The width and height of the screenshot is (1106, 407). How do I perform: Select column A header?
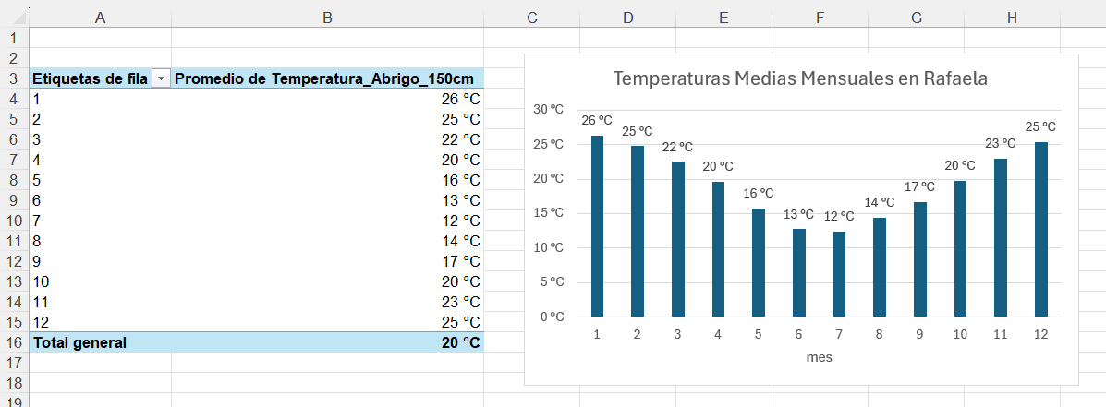point(100,18)
